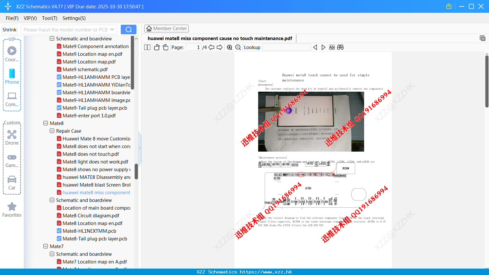This screenshot has width=489, height=275.
Task: Zoom in on the PDF
Action: [x=230, y=47]
